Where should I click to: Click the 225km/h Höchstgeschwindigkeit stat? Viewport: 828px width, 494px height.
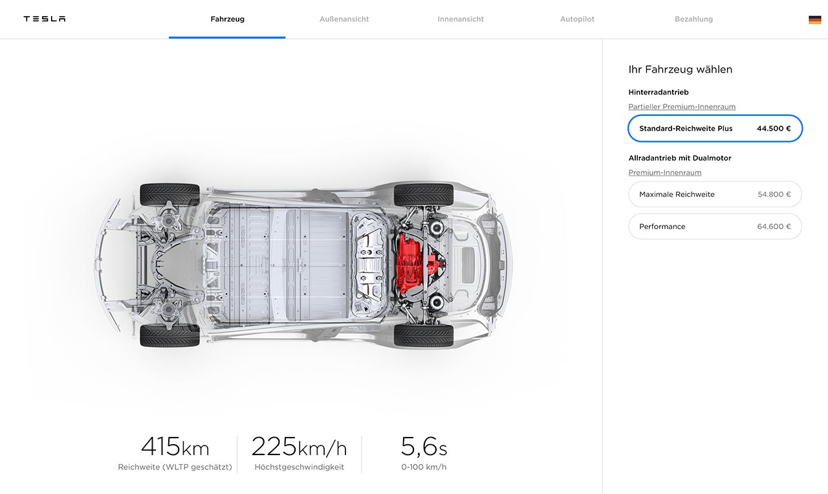click(x=299, y=453)
